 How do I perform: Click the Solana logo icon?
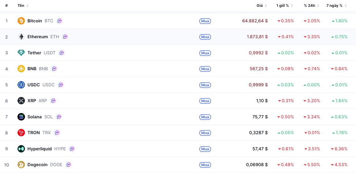[21, 117]
